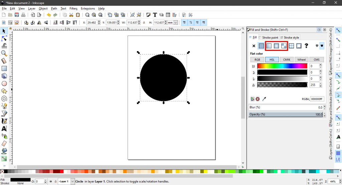Screen dimensions: 342x185
Task: Choose the Spiral tool
Action: pyautogui.click(x=4, y=98)
